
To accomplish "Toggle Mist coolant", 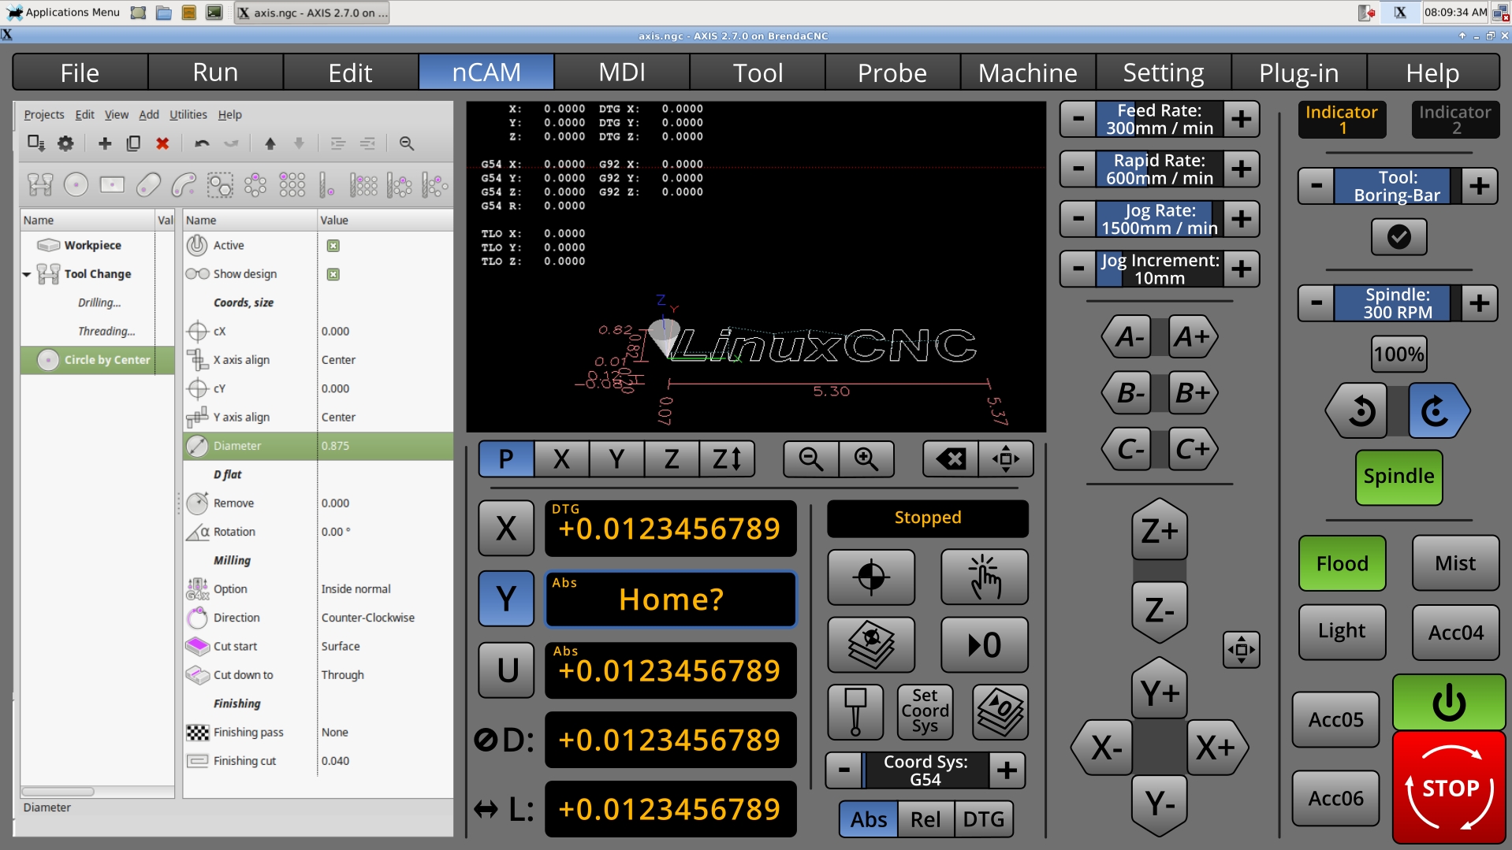I will tap(1455, 563).
